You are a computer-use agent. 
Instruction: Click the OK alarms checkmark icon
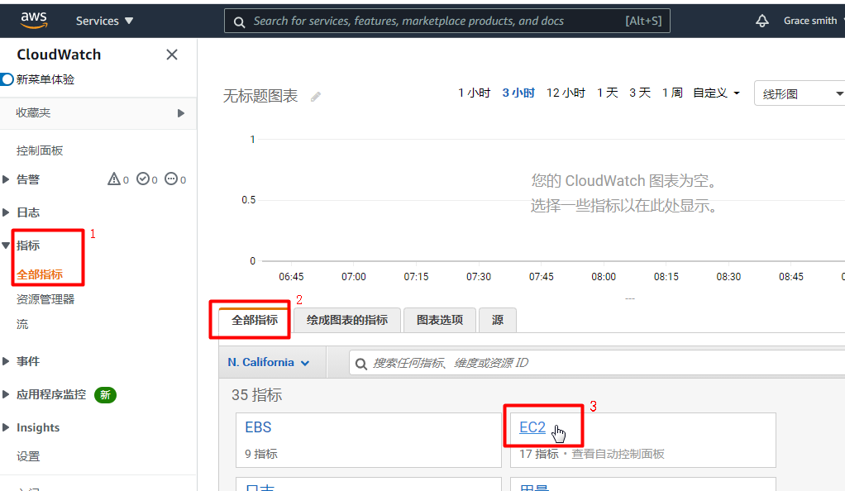click(143, 179)
